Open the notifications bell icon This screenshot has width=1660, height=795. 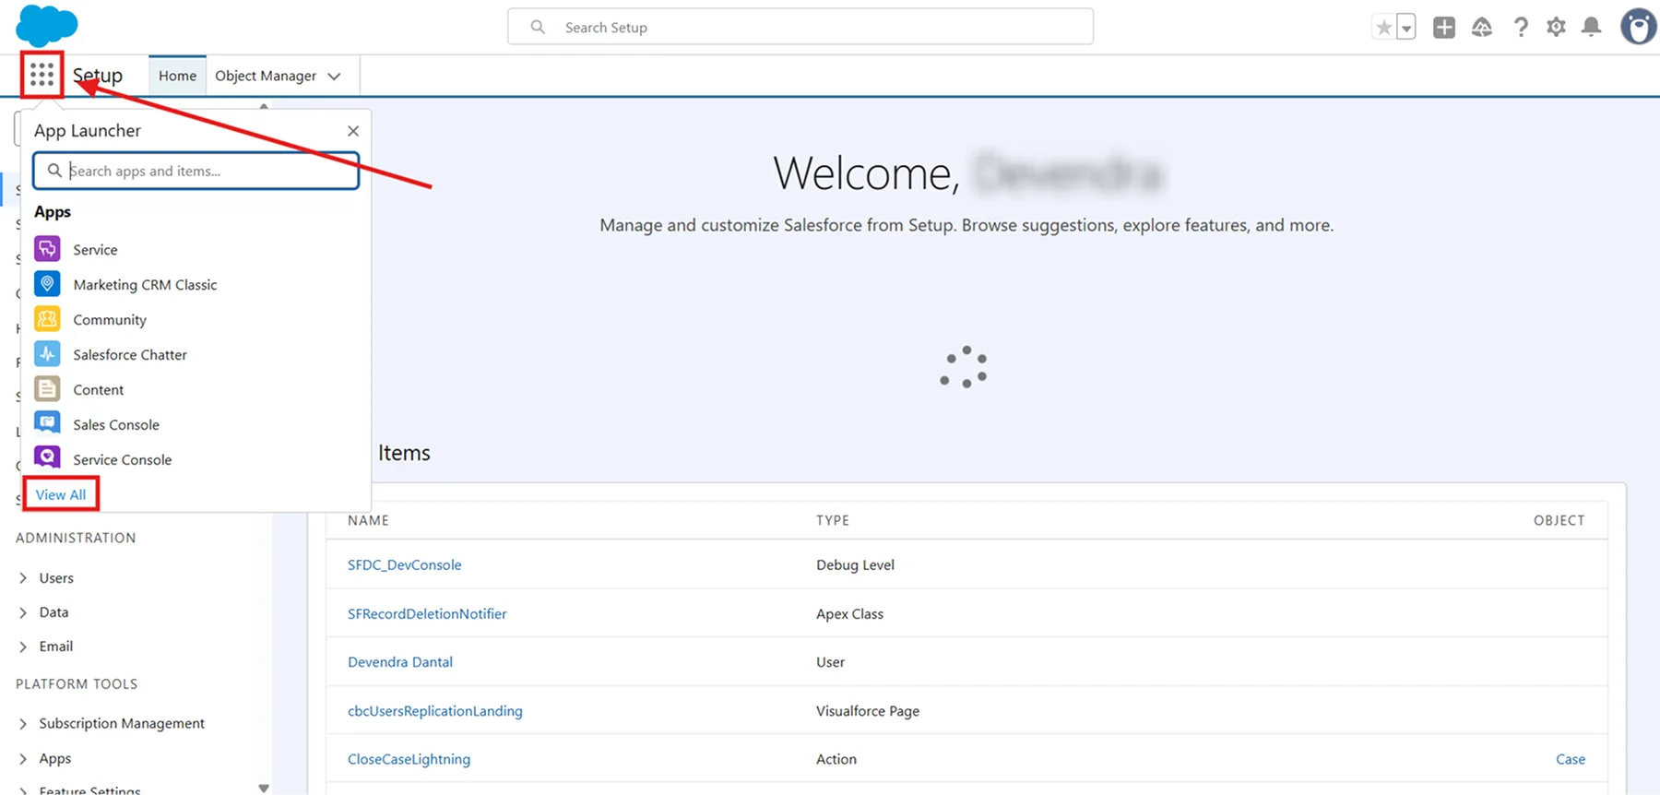(1592, 28)
